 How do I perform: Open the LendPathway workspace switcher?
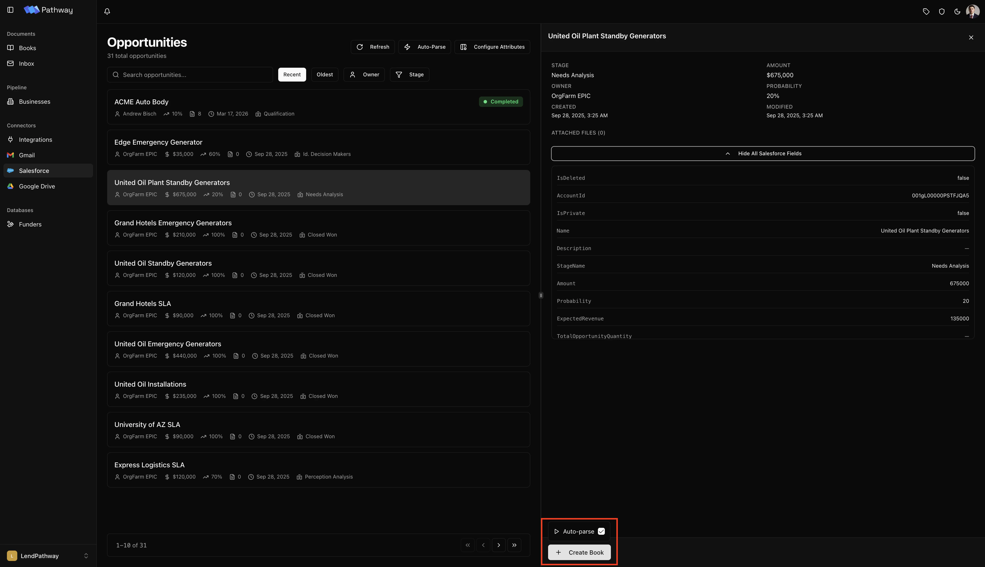coord(48,556)
